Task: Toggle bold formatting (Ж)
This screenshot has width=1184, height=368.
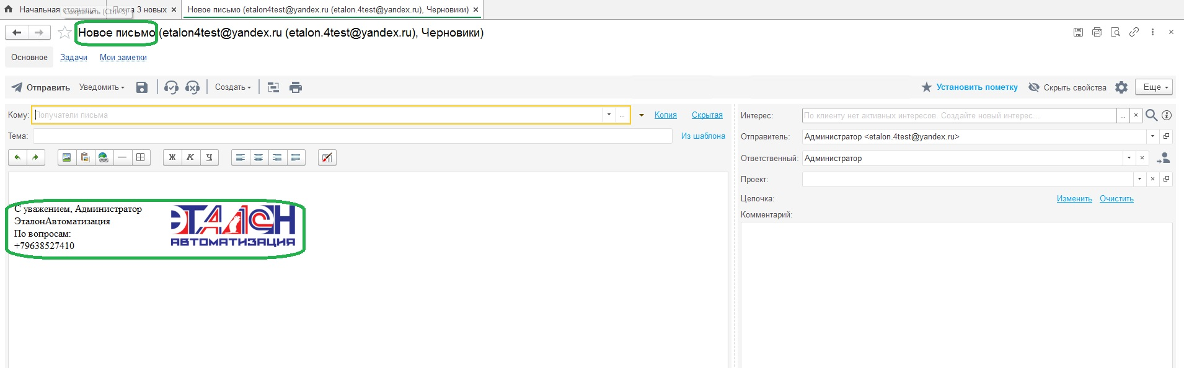Action: pos(172,157)
